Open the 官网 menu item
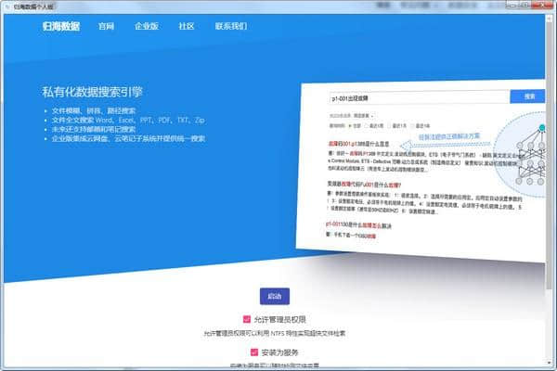The image size is (557, 371). (107, 26)
